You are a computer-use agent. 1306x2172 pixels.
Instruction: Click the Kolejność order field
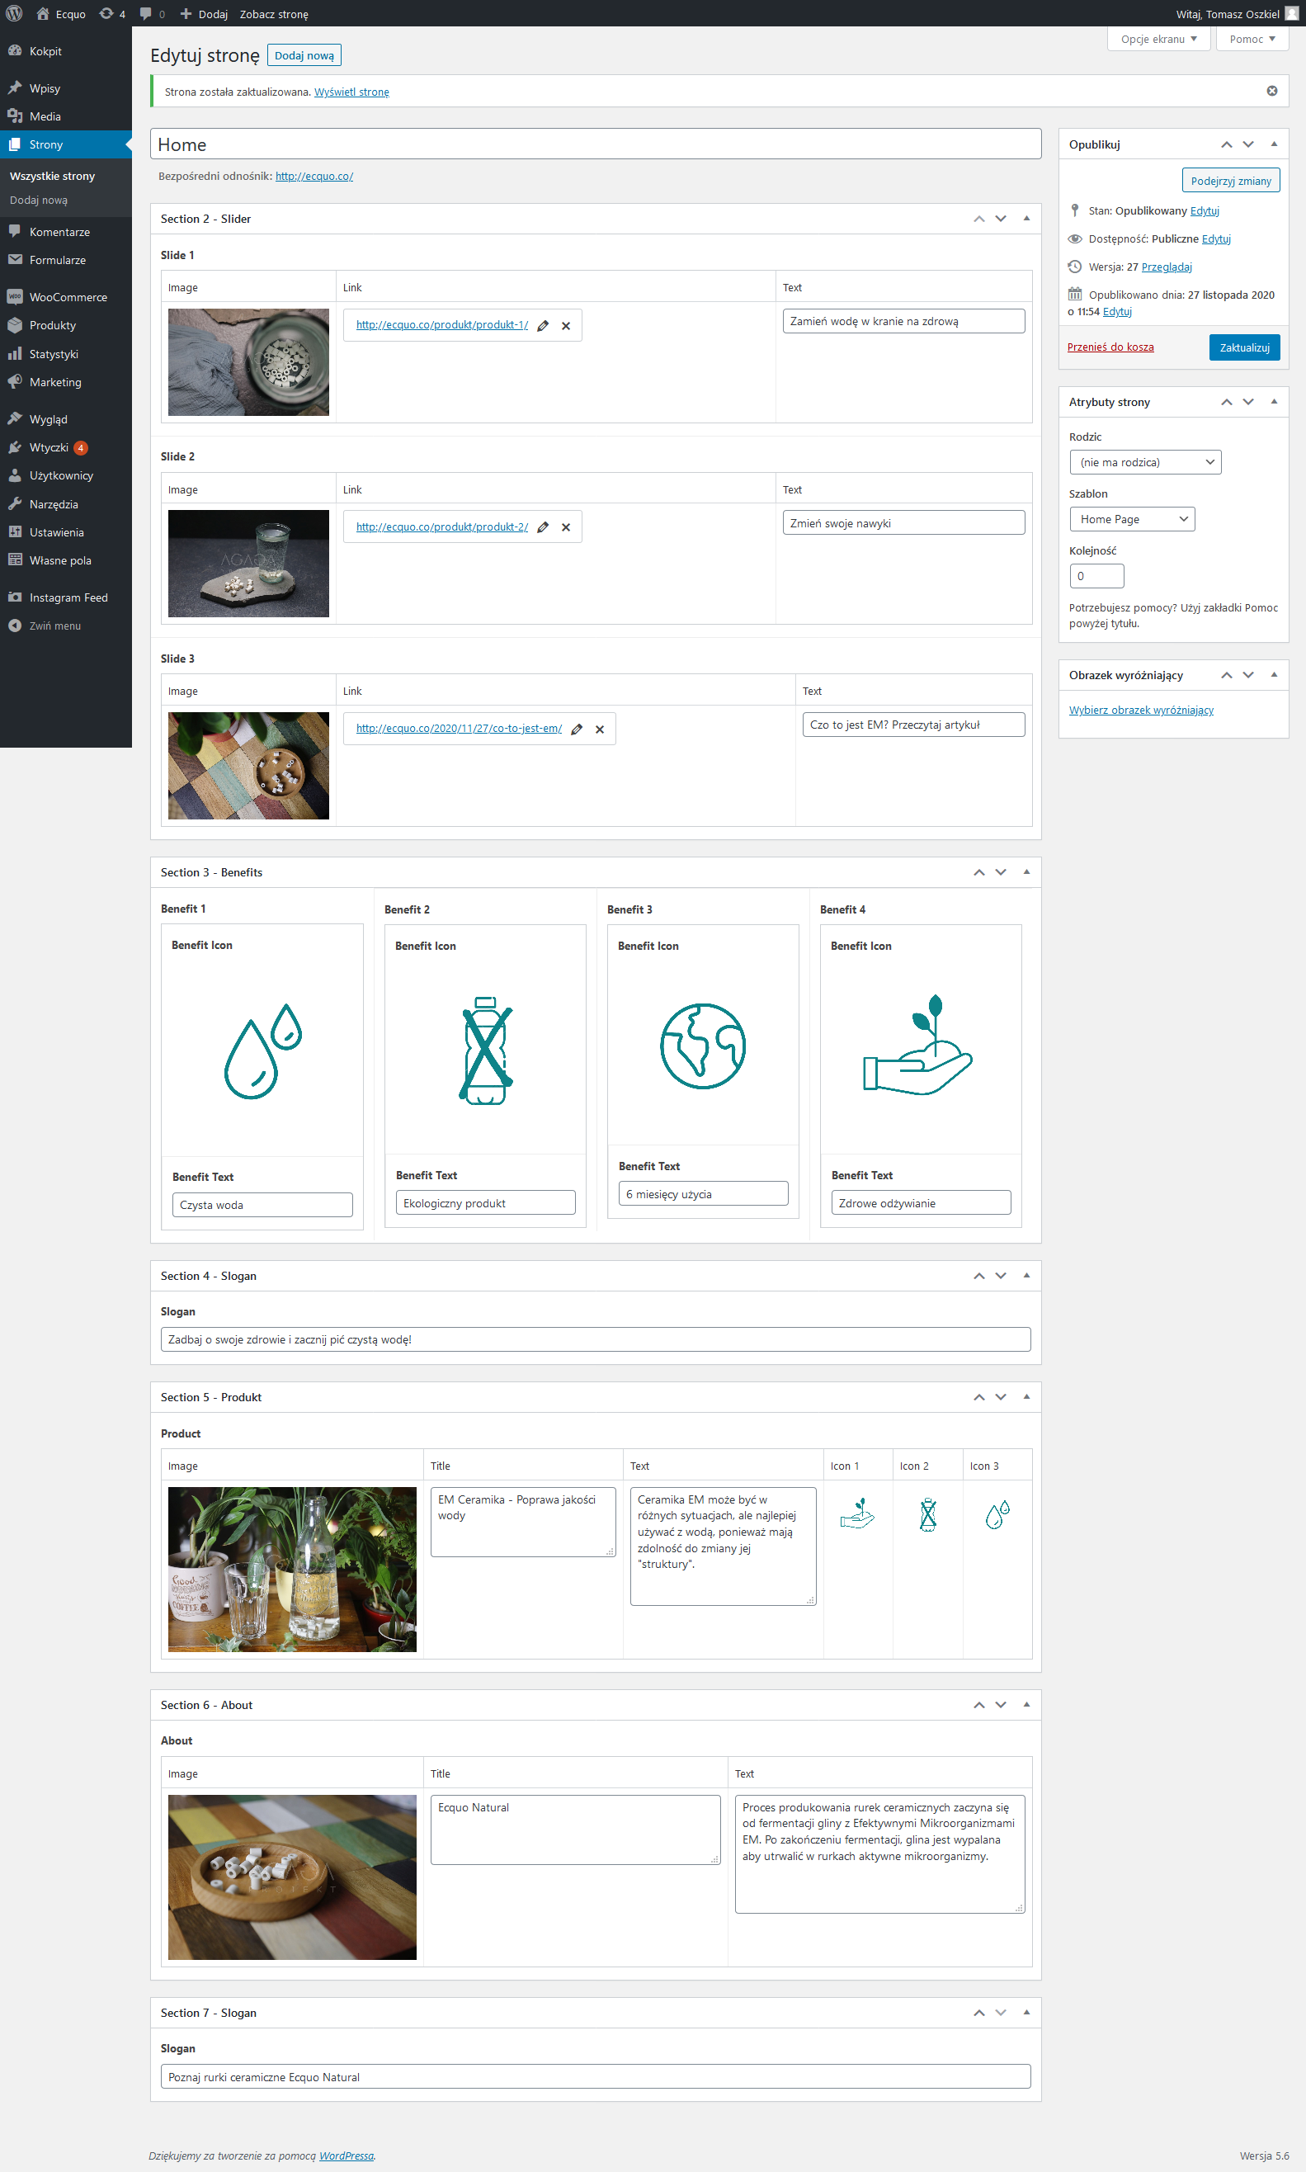coord(1096,577)
